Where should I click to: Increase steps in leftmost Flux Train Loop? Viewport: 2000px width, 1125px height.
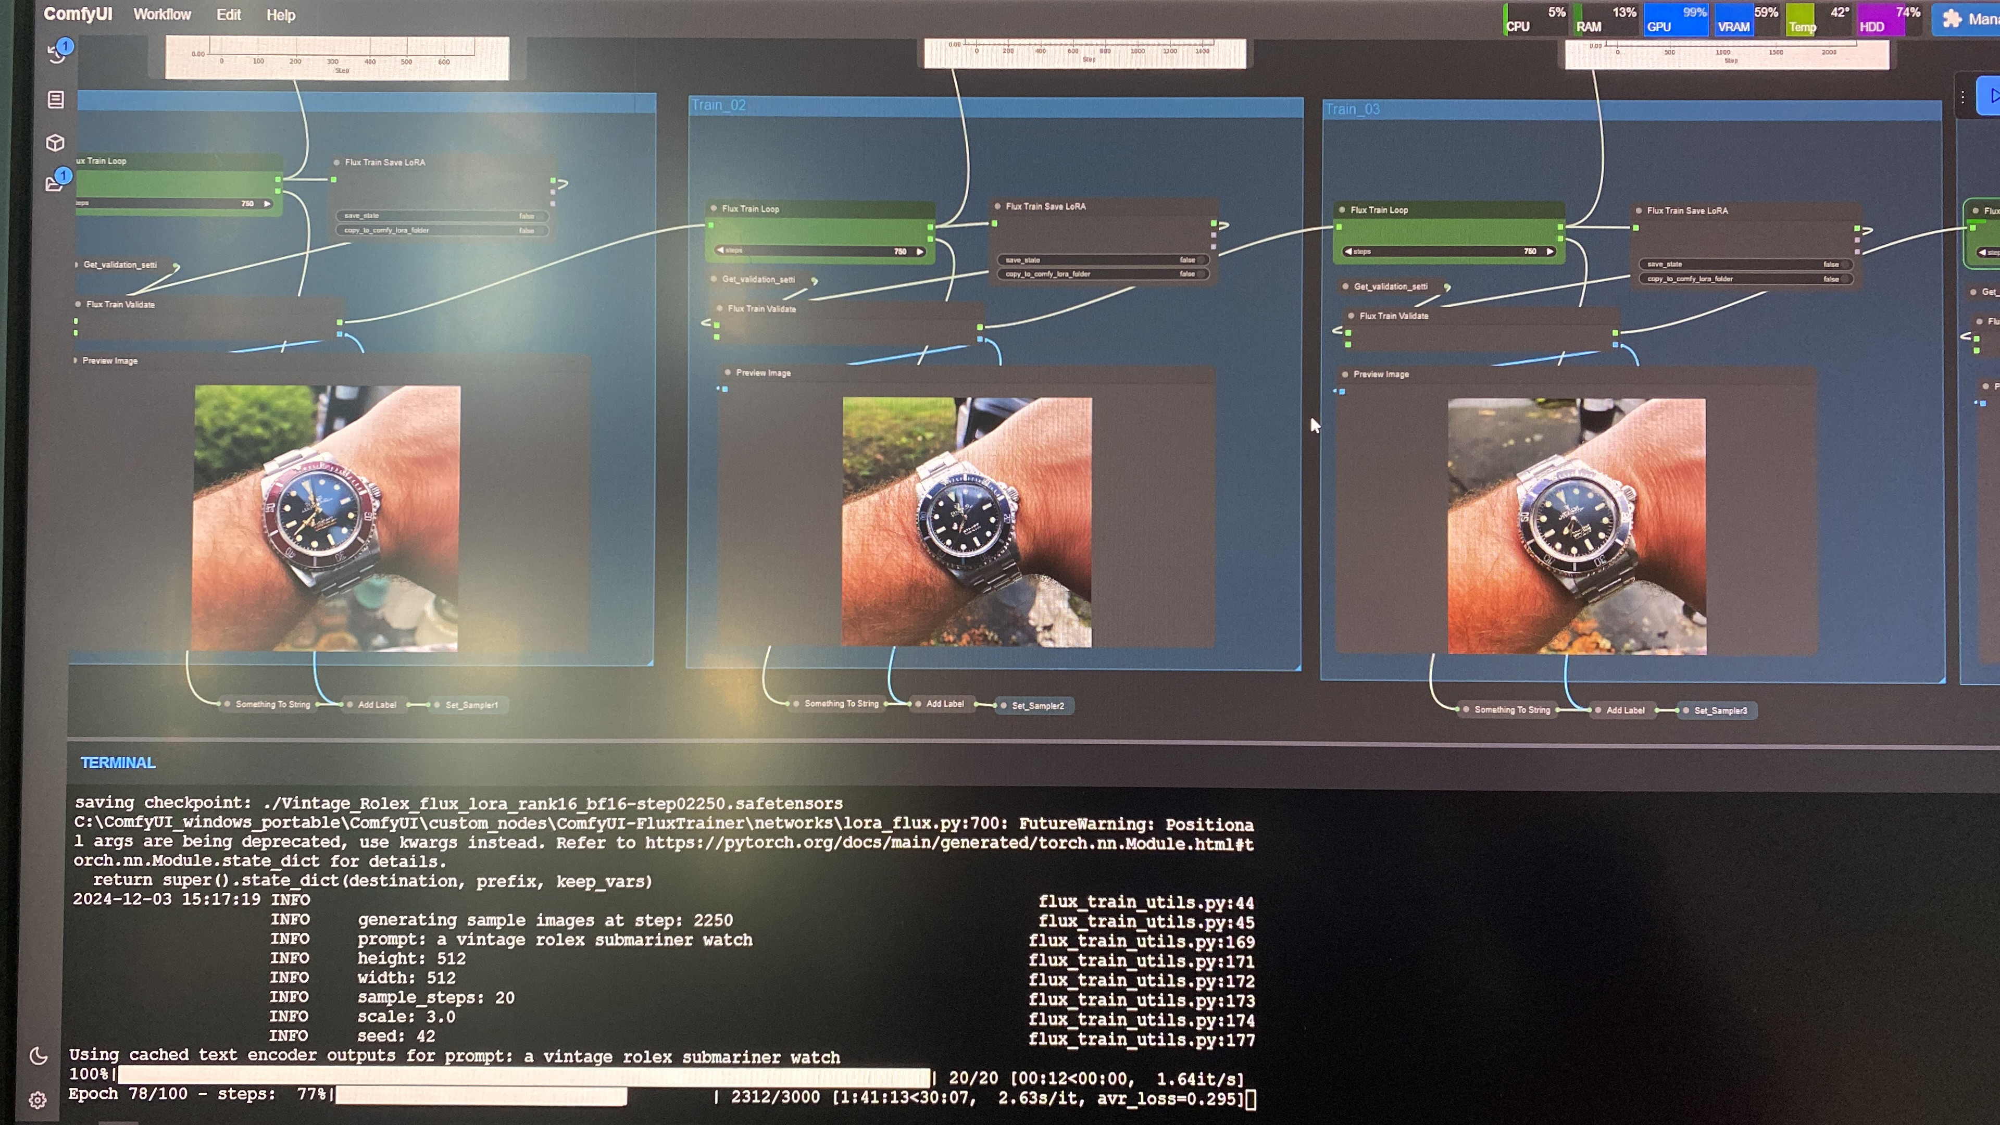click(x=267, y=204)
